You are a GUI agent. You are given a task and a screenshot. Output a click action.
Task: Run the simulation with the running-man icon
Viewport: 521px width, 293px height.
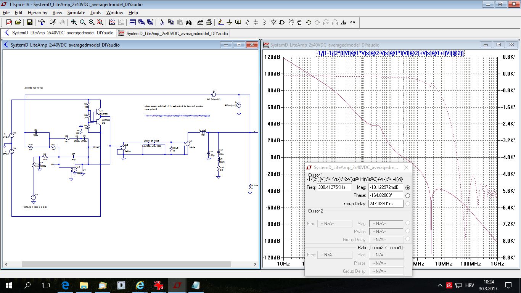[x=53, y=23]
